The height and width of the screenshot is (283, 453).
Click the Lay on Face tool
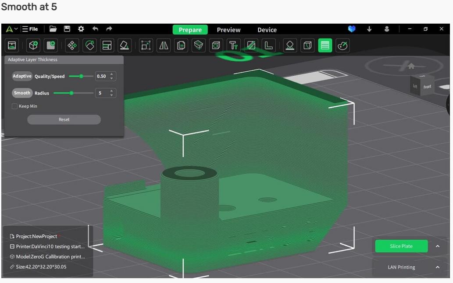[x=125, y=45]
